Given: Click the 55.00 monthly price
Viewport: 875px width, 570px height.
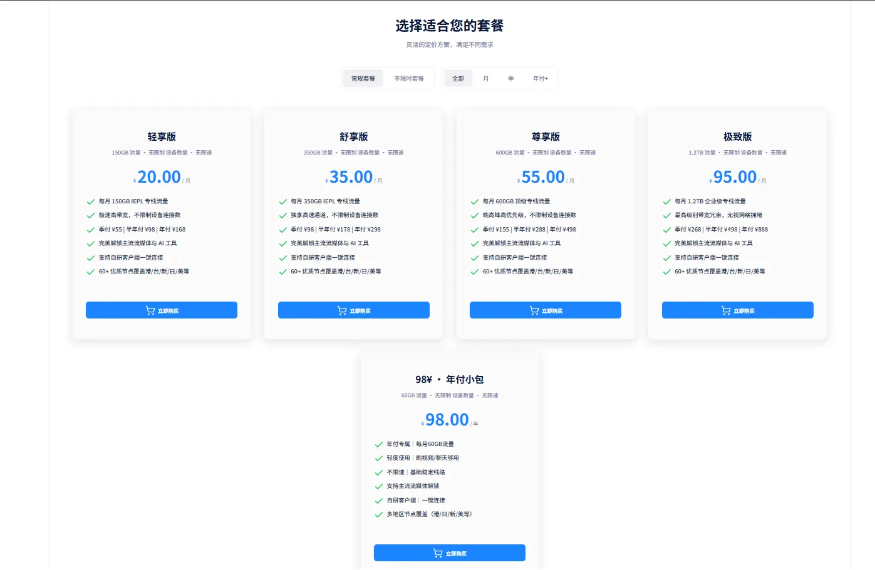Looking at the screenshot, I should (543, 177).
